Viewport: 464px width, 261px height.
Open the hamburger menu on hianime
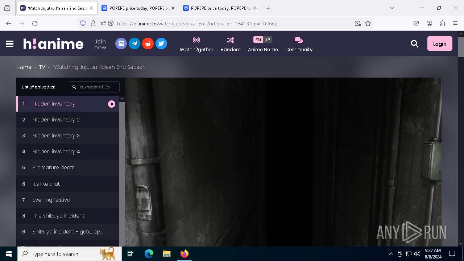[10, 44]
